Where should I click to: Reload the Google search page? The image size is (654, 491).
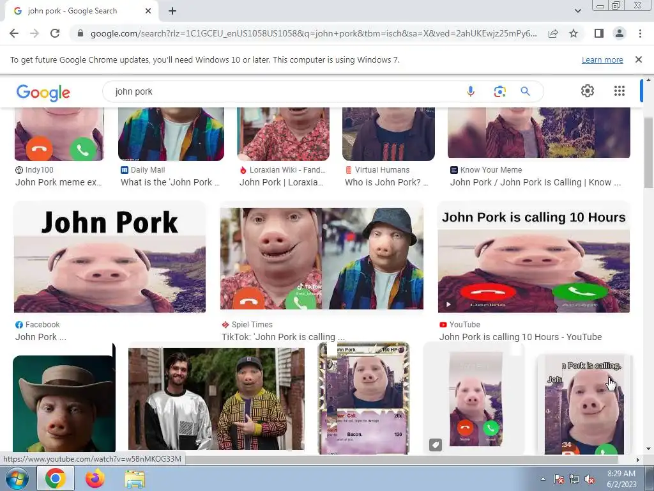(x=55, y=33)
